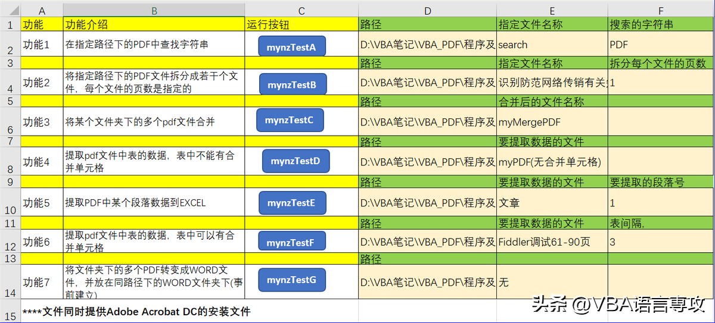Select column B header

tap(154, 11)
